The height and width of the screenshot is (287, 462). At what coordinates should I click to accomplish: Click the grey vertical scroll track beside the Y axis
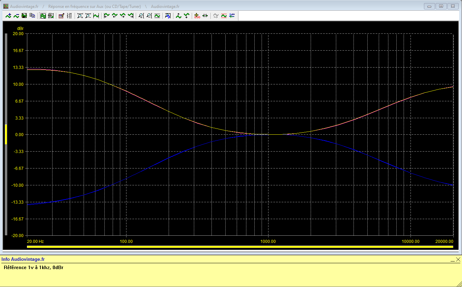(6, 134)
